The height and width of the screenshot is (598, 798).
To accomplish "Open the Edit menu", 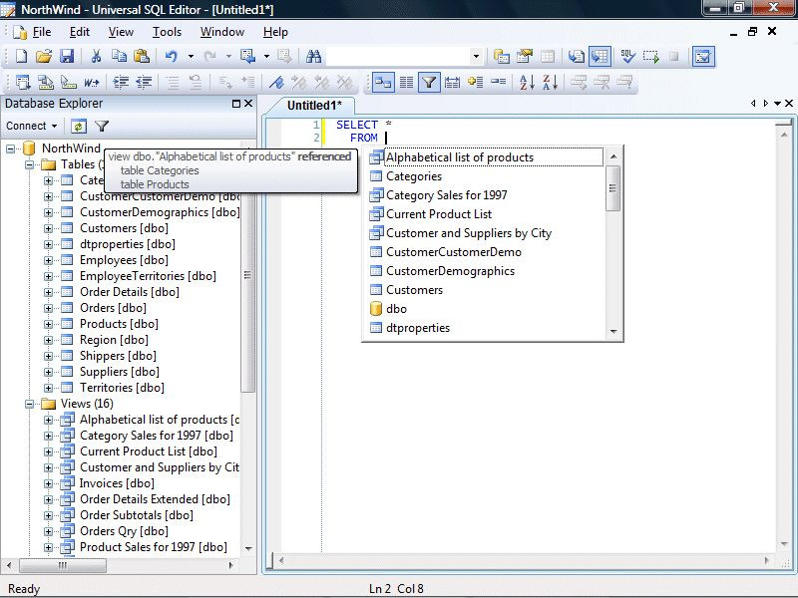I will 80,32.
